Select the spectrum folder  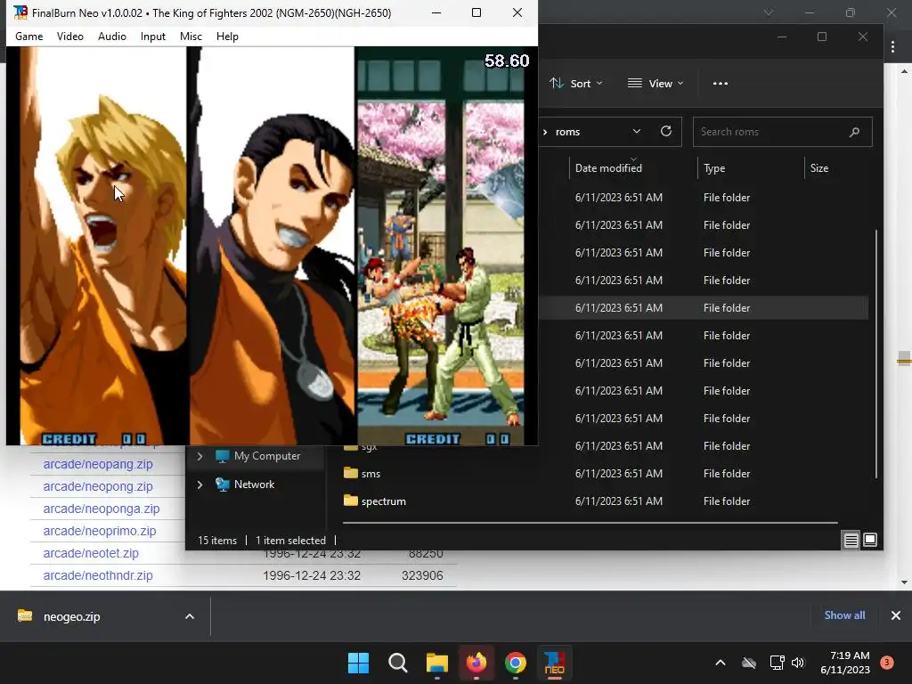pyautogui.click(x=383, y=501)
